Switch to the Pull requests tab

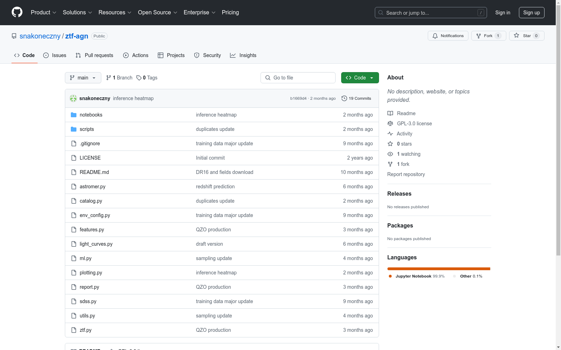[94, 55]
